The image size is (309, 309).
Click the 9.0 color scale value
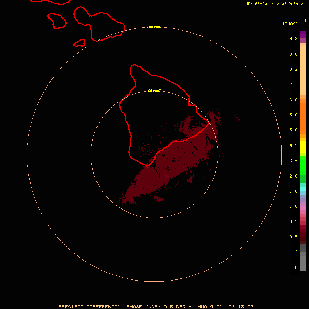pos(294,54)
